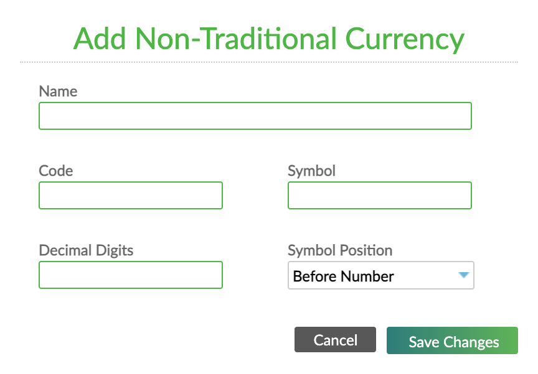
Task: Click the dropdown arrow next to Before Number
Action: (464, 275)
